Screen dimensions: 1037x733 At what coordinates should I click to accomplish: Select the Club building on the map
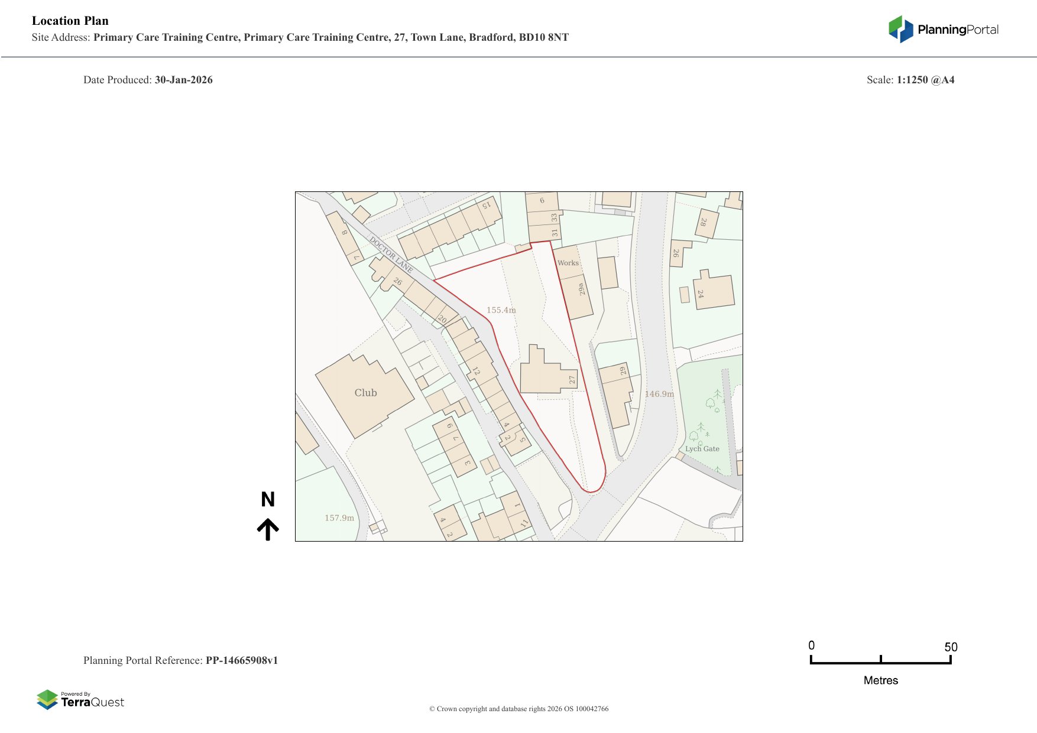coord(365,395)
